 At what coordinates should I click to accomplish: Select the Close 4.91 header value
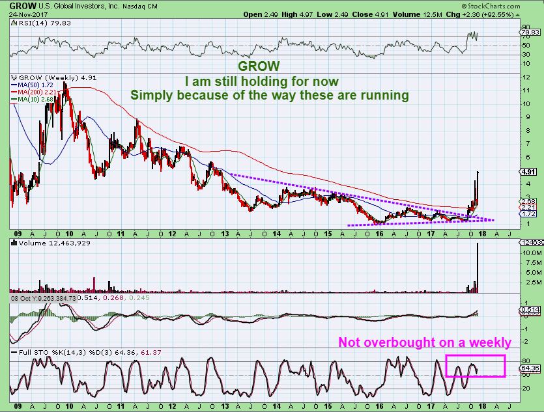370,14
